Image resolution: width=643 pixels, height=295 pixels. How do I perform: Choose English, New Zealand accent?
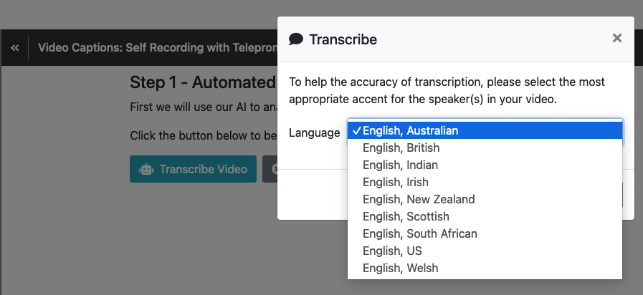tap(485, 199)
